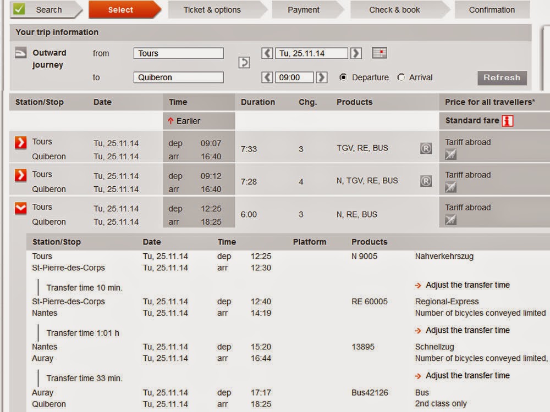Click duration 7:33 in first connection
Viewport: 550px width, 412px height.
(249, 149)
